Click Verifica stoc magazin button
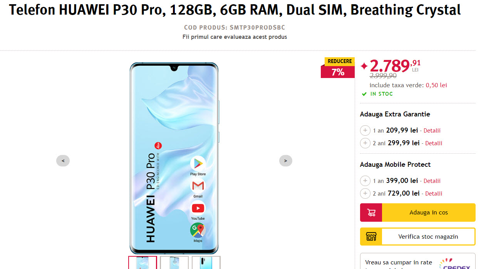The image size is (486, 269). [418, 237]
